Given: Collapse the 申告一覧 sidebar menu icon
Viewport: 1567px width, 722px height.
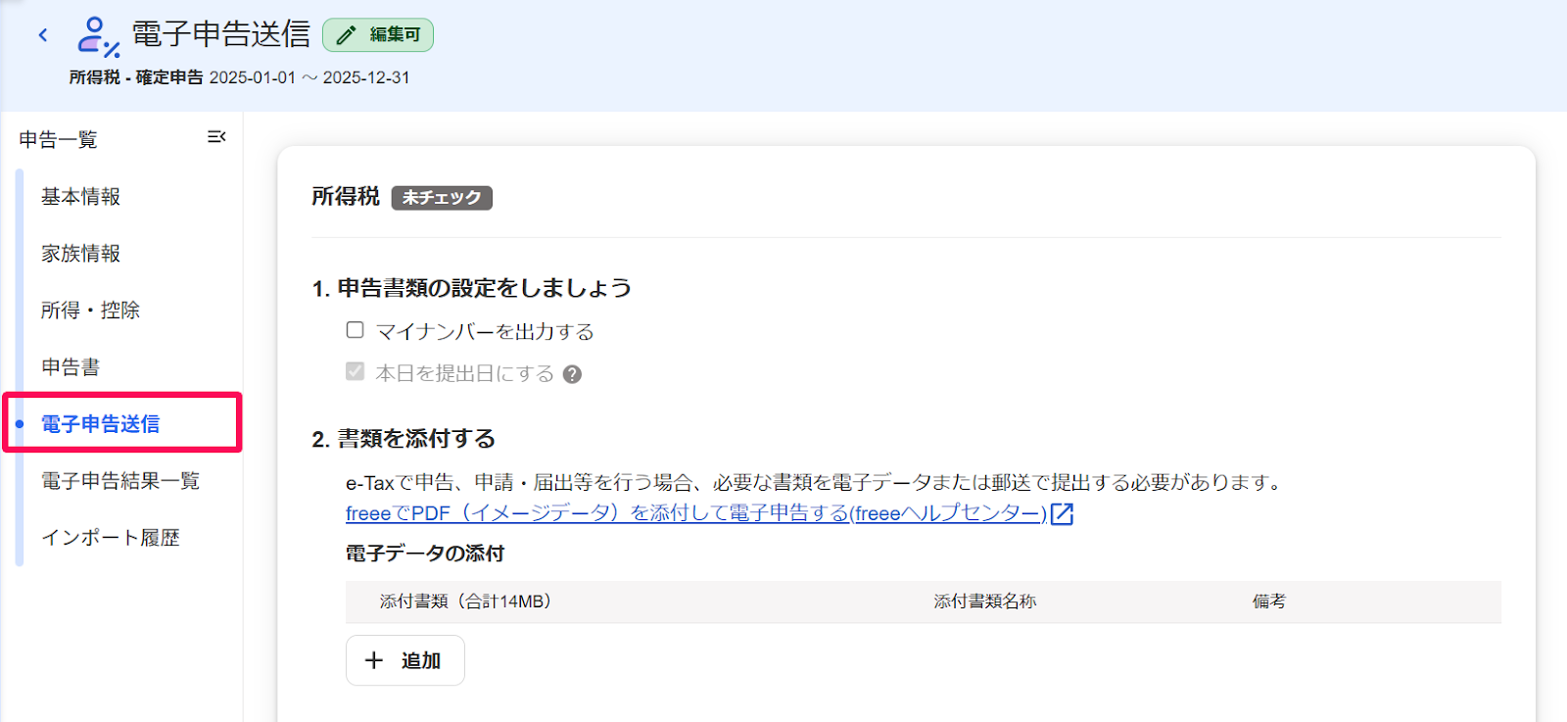Looking at the screenshot, I should (216, 137).
